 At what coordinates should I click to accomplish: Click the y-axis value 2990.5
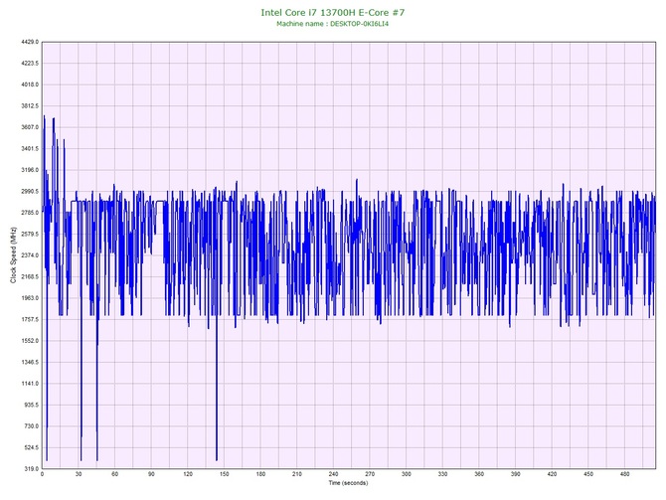coord(30,192)
